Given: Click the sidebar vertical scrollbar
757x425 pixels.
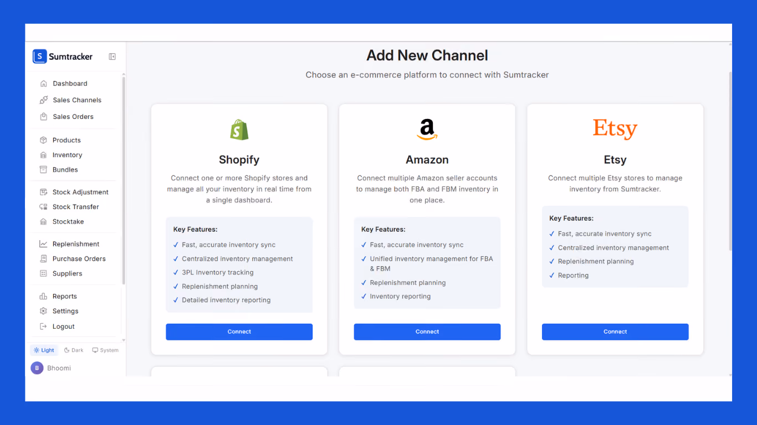Looking at the screenshot, I should pyautogui.click(x=124, y=180).
